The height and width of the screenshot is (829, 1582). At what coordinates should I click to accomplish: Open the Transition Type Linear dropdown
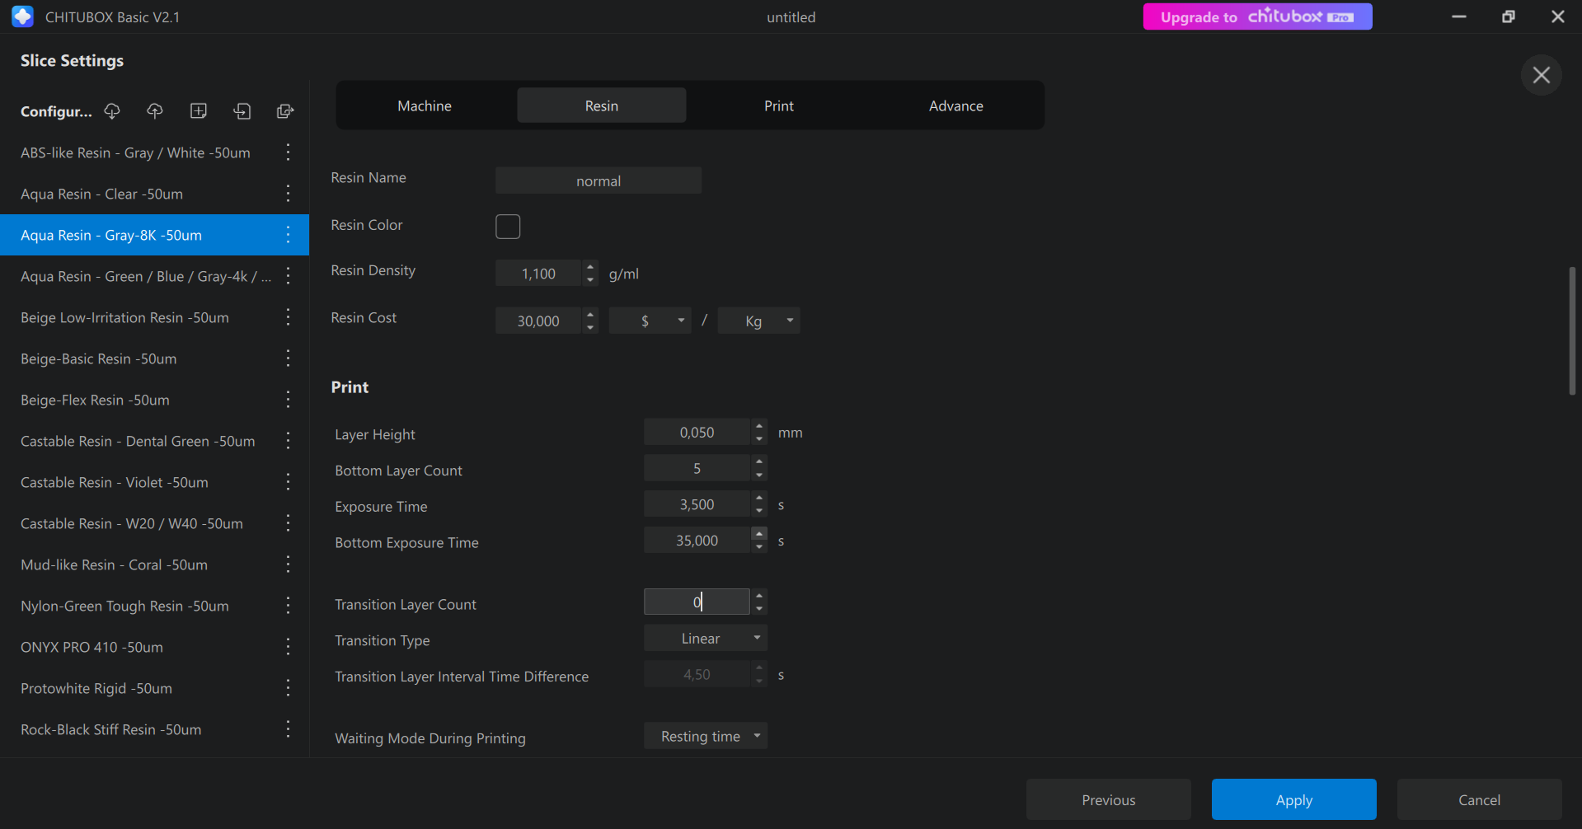click(706, 639)
